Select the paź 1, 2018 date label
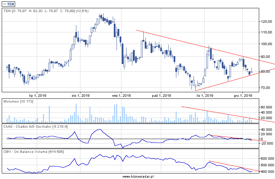This screenshot has width=275, height=179. pos(162,95)
